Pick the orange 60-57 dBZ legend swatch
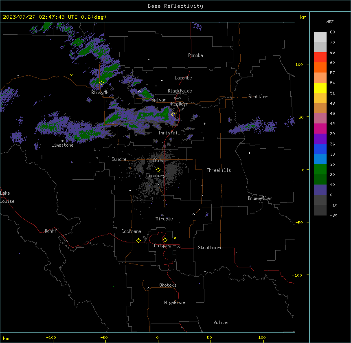351x343 pixels. [x=320, y=68]
